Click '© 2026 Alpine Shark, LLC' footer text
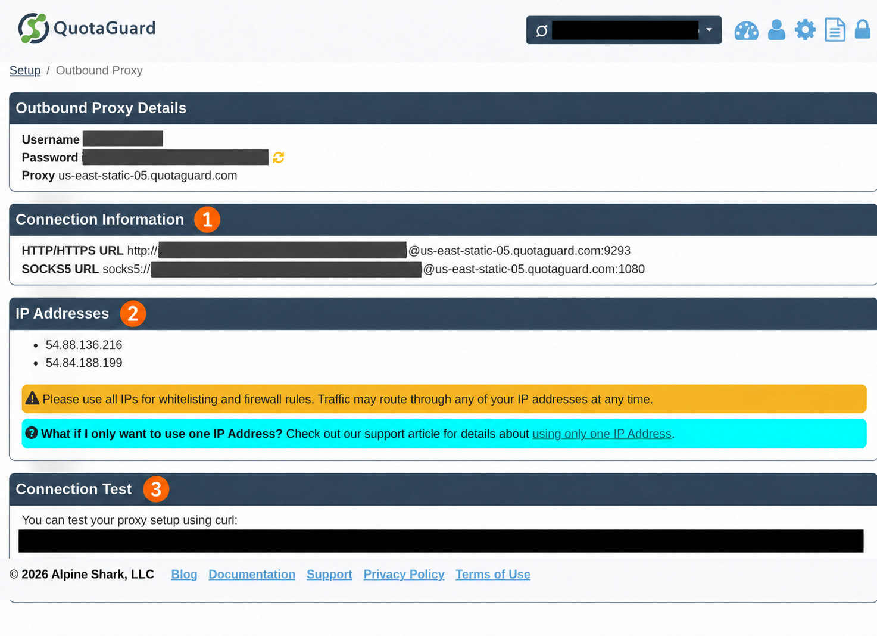Viewport: 877px width, 636px height. (82, 575)
